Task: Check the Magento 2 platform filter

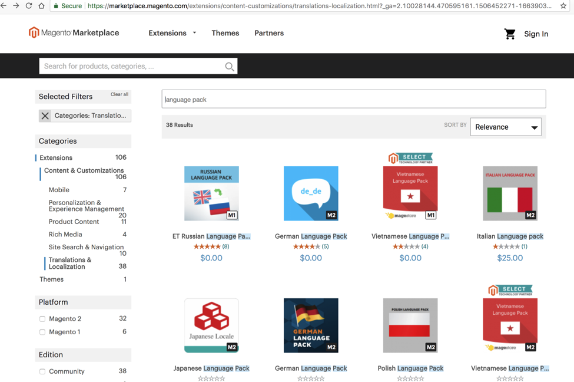Action: tap(42, 318)
